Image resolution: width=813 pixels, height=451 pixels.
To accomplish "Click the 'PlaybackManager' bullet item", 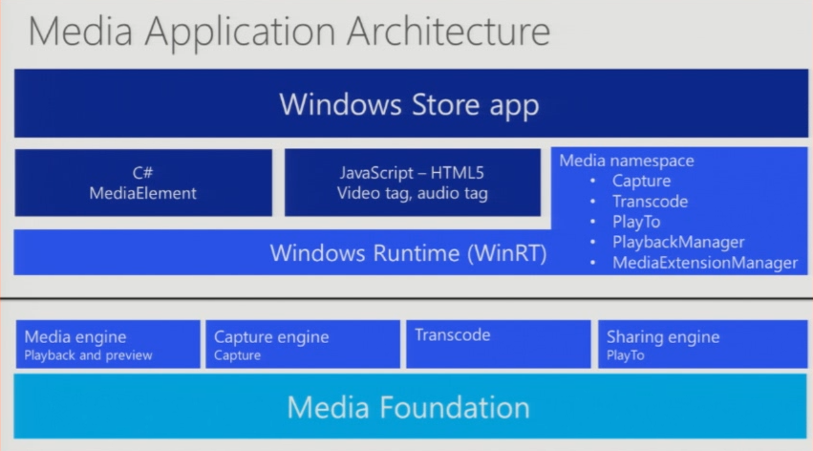I will (x=678, y=242).
